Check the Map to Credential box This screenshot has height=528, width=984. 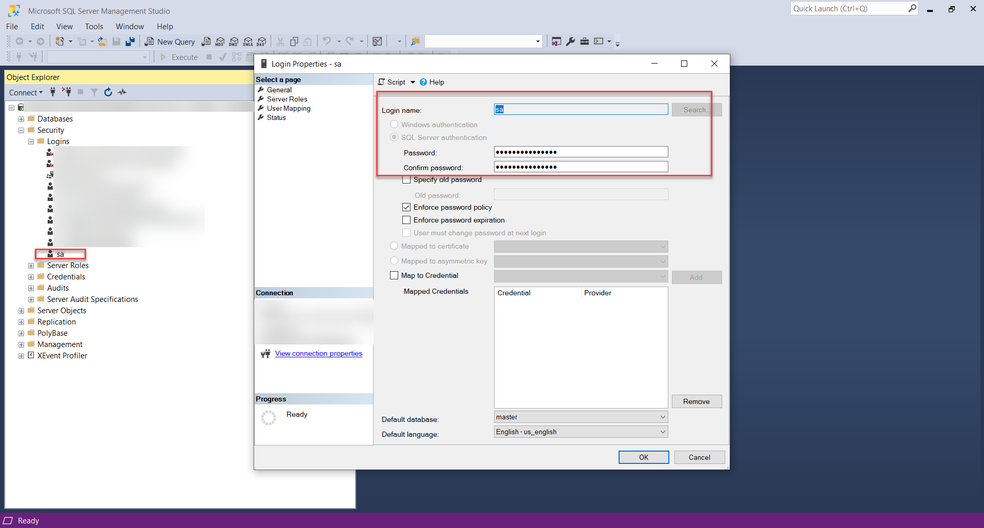click(x=394, y=276)
